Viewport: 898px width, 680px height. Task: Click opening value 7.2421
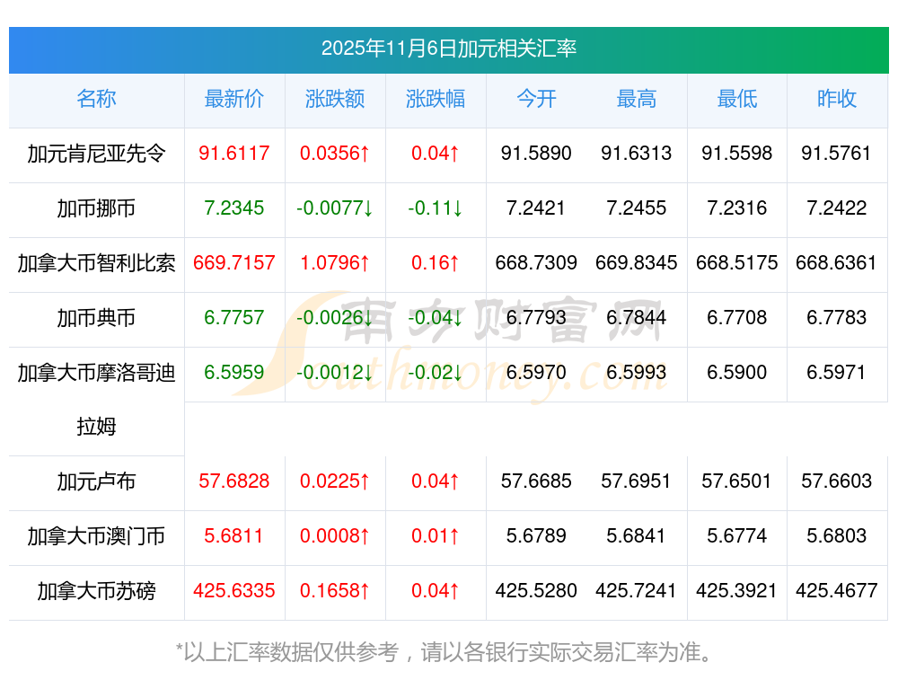point(536,208)
